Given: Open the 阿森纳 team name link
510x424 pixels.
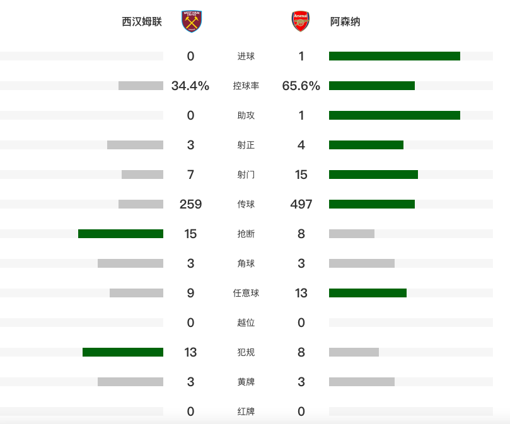Looking at the screenshot, I should [x=345, y=22].
